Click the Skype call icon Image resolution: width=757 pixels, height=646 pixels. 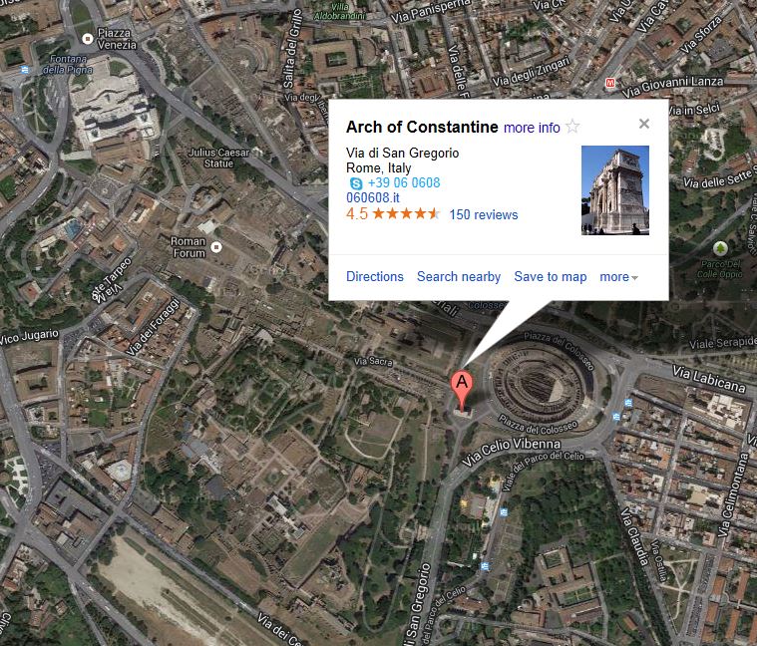[356, 183]
